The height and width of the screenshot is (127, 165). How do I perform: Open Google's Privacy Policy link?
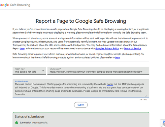(x=107, y=49)
